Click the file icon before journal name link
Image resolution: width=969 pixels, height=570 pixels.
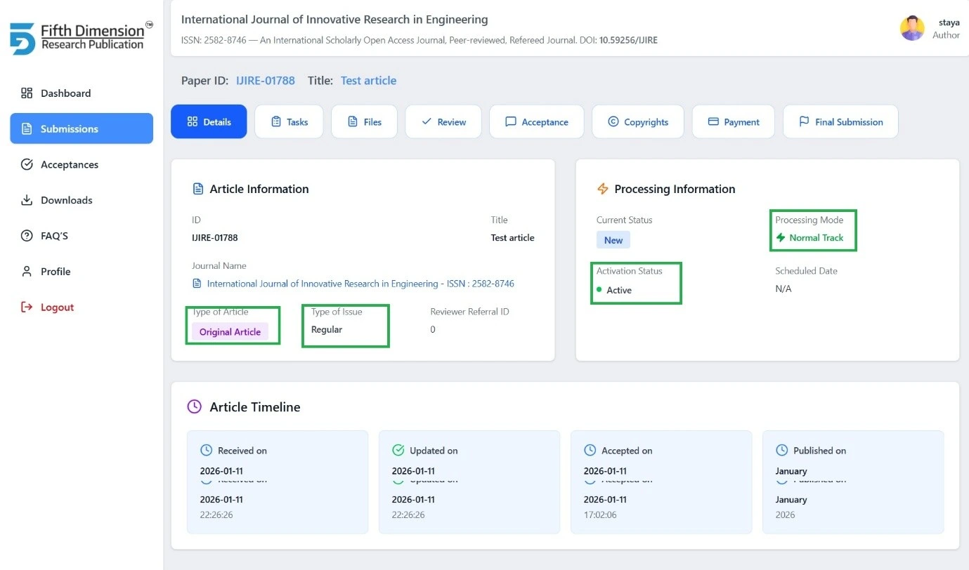coord(197,284)
